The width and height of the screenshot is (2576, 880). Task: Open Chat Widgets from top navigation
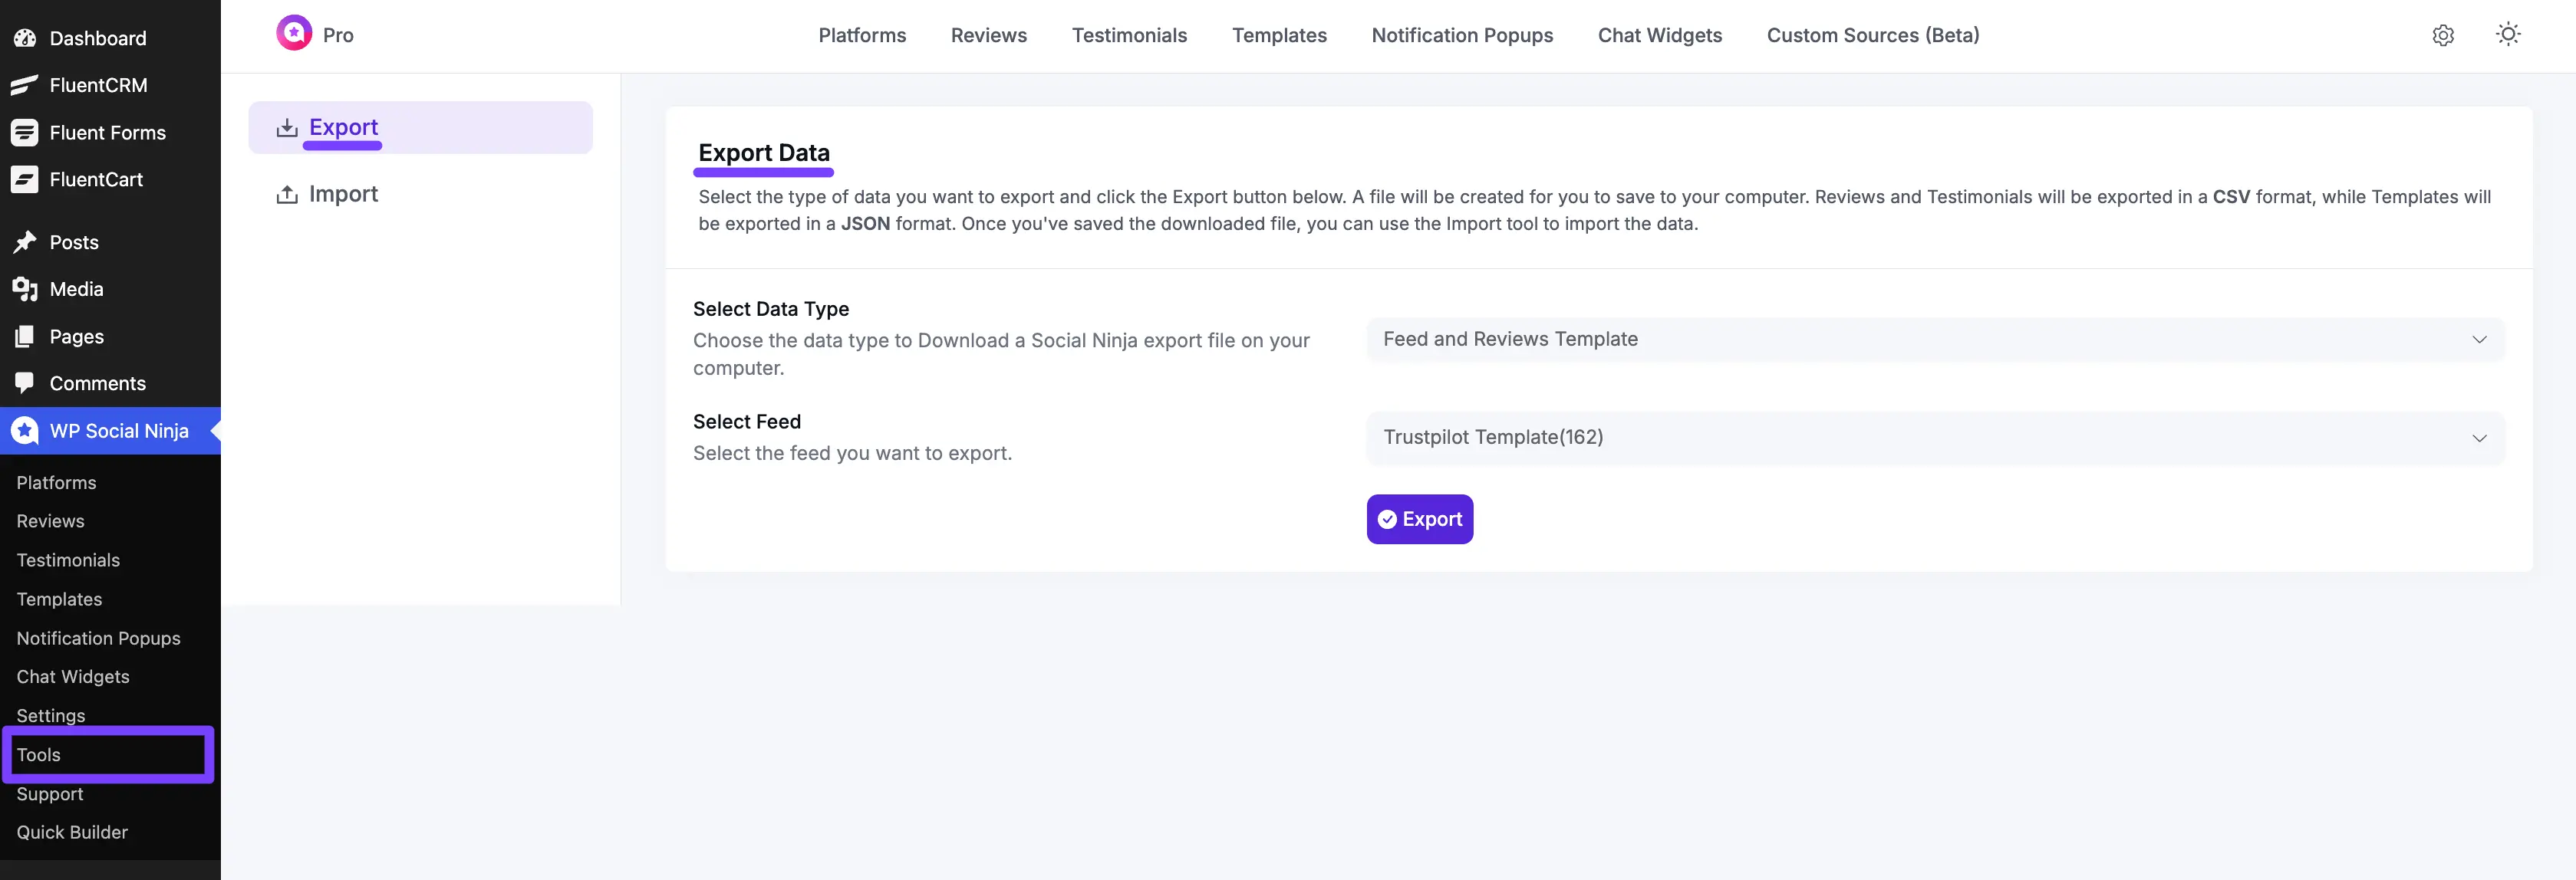[1659, 36]
